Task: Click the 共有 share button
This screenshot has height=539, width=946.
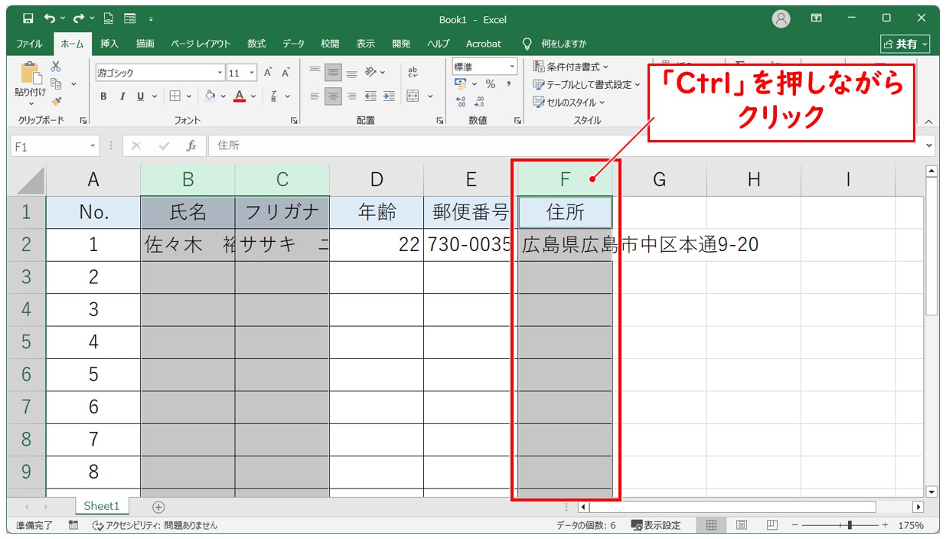Action: click(x=905, y=44)
